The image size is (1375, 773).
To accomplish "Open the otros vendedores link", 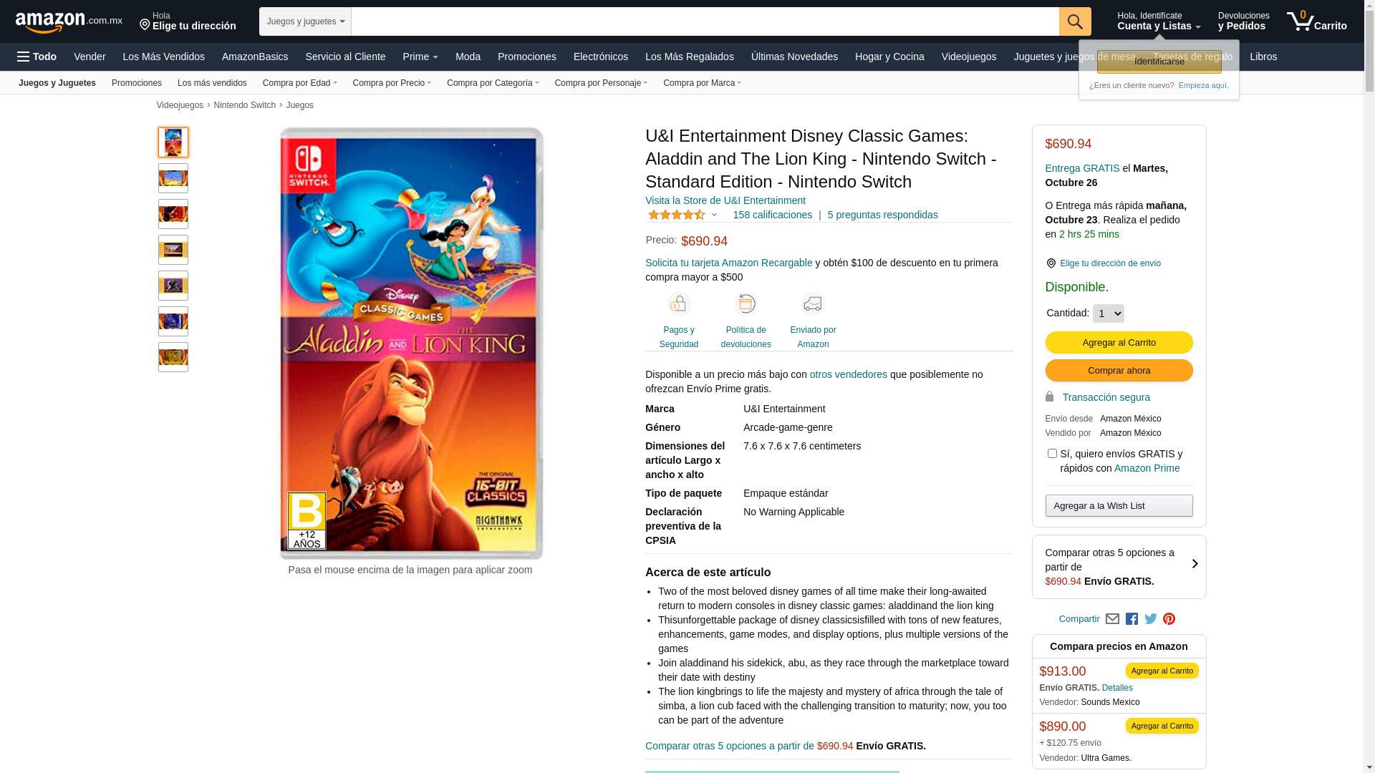I will click(x=848, y=374).
